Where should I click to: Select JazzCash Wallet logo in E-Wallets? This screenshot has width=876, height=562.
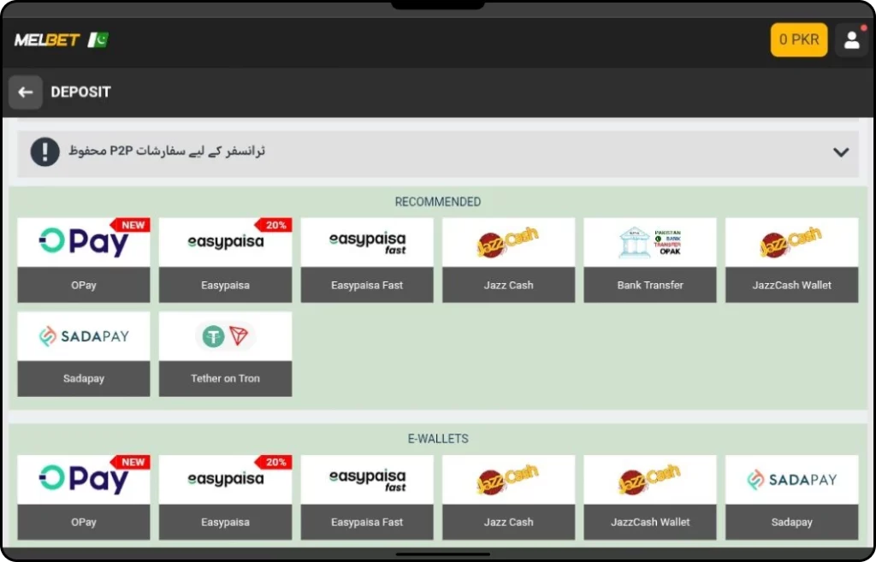650,479
